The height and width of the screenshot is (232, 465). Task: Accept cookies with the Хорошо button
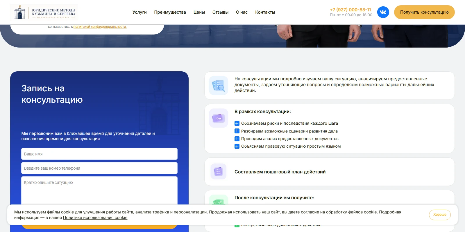tap(440, 215)
